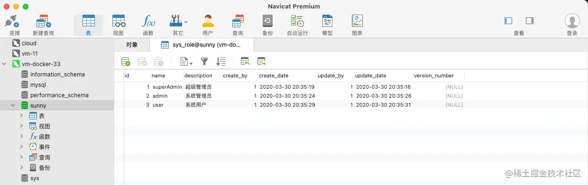The image size is (588, 185).
Task: Click the 超级管理员 description cell
Action: click(203, 87)
